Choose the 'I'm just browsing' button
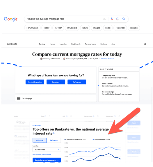This screenshot has height=167, width=153. [35, 82]
